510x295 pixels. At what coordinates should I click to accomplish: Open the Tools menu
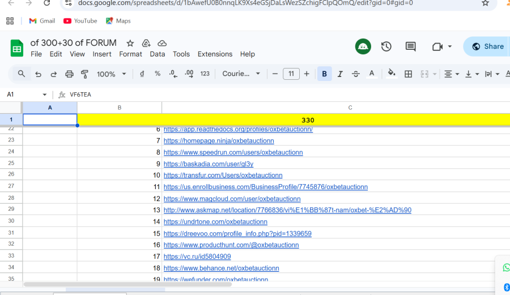click(181, 54)
